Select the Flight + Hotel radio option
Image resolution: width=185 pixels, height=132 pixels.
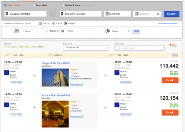5,5
